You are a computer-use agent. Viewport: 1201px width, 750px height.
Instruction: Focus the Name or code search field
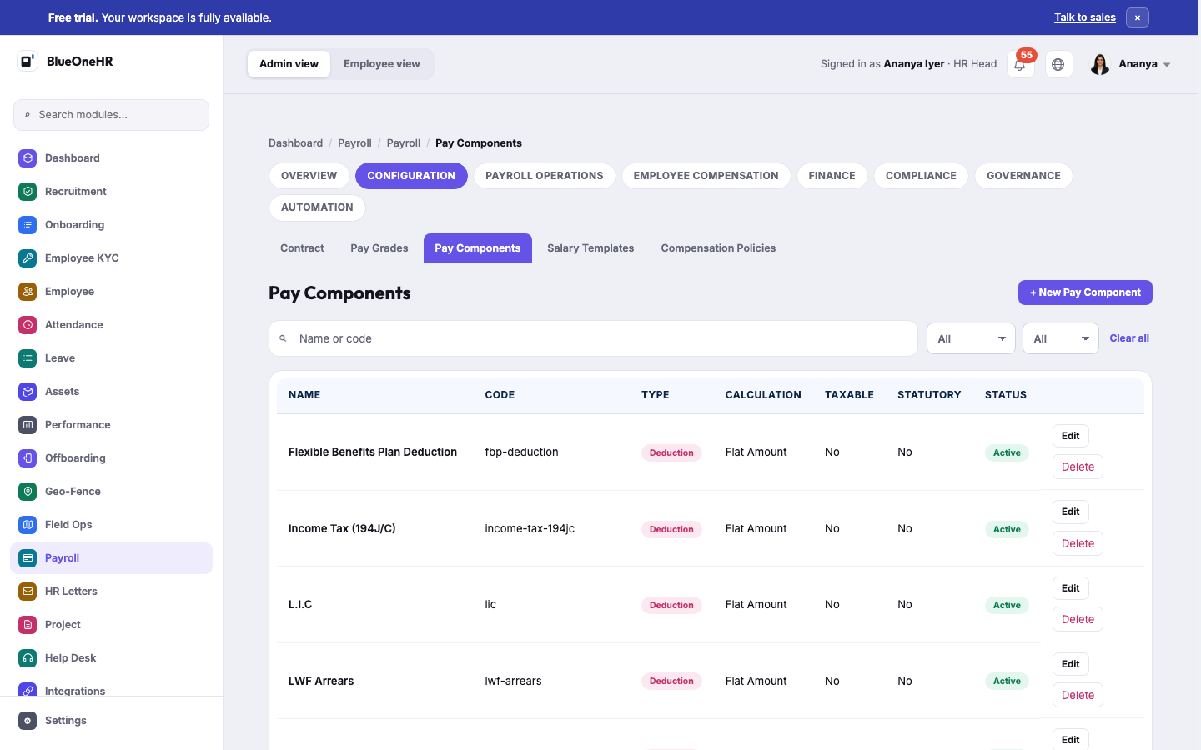593,338
